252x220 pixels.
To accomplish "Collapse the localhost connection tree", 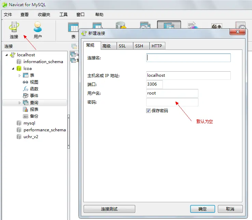I will 6,55.
